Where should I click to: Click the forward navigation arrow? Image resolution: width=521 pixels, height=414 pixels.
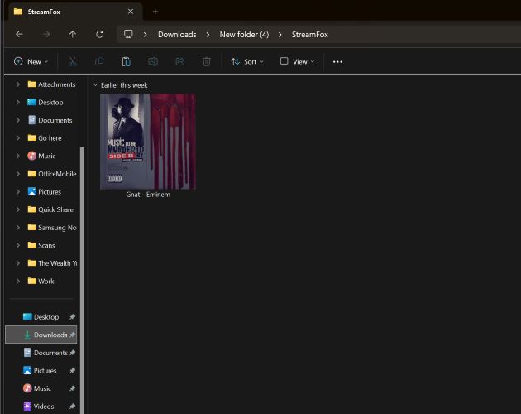46,34
